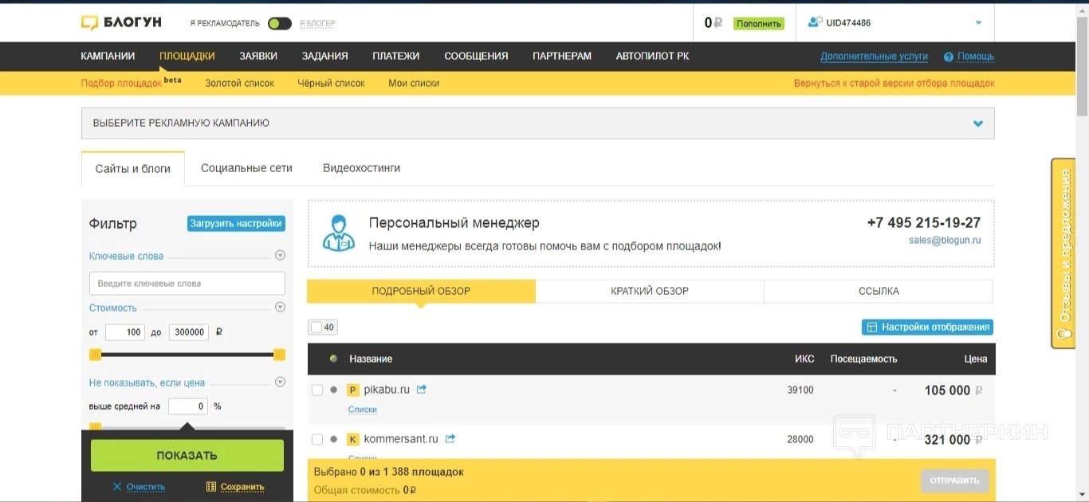The width and height of the screenshot is (1089, 502).
Task: Toggle advertiser/blogger mode switch
Action: [x=279, y=23]
